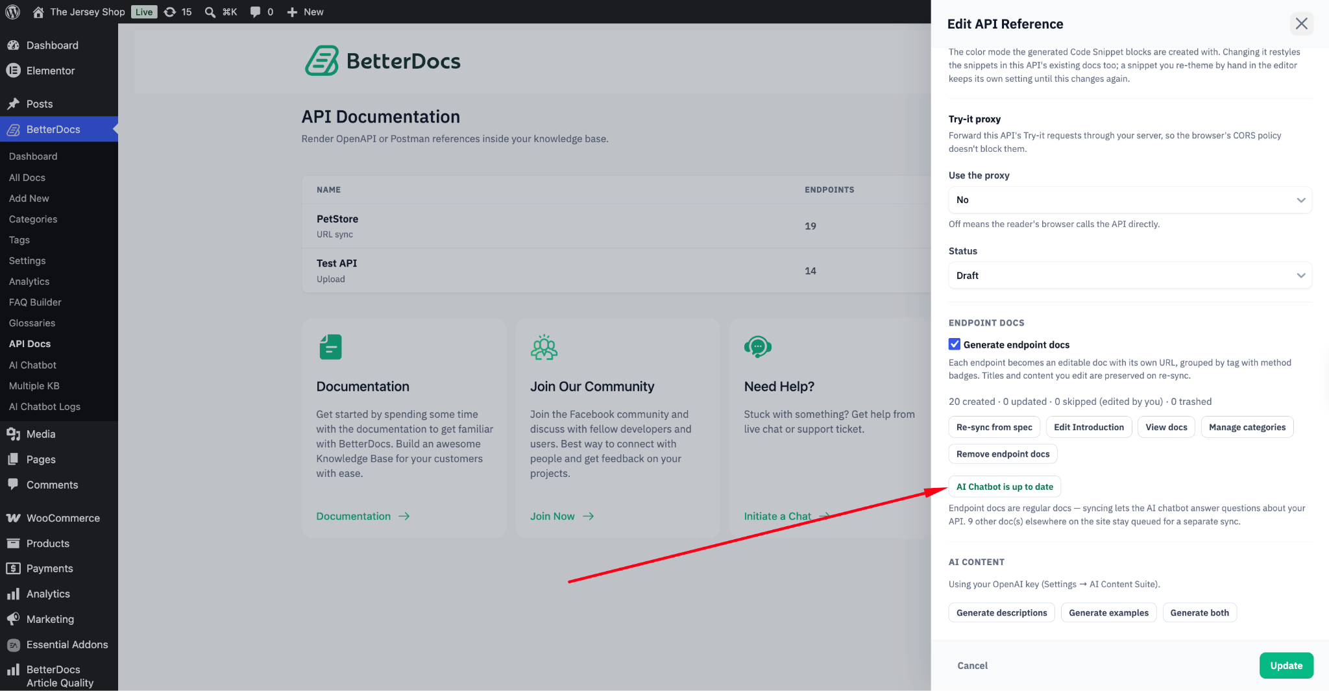Click the Posts pin icon
The image size is (1329, 691).
(x=13, y=104)
